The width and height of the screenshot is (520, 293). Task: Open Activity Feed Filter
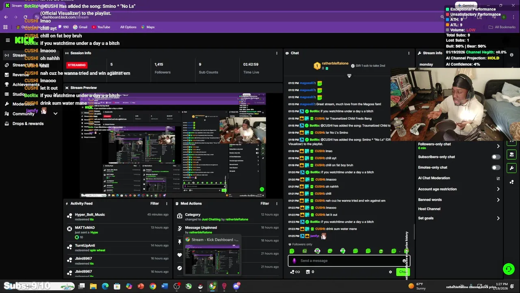(x=154, y=203)
